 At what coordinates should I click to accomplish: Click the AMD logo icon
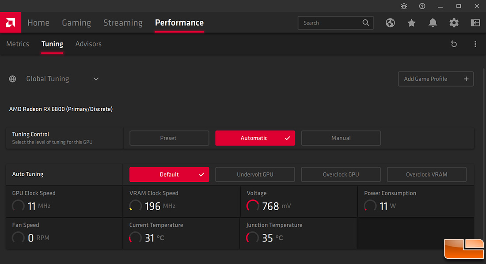click(x=10, y=23)
